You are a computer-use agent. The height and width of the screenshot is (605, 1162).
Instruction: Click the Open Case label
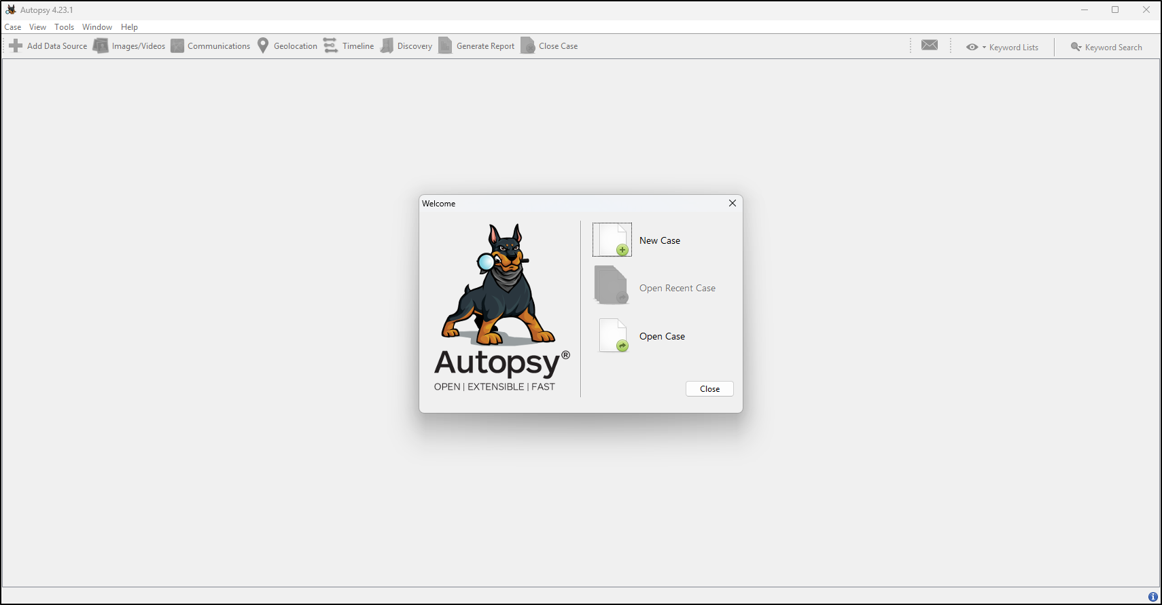[x=662, y=336]
